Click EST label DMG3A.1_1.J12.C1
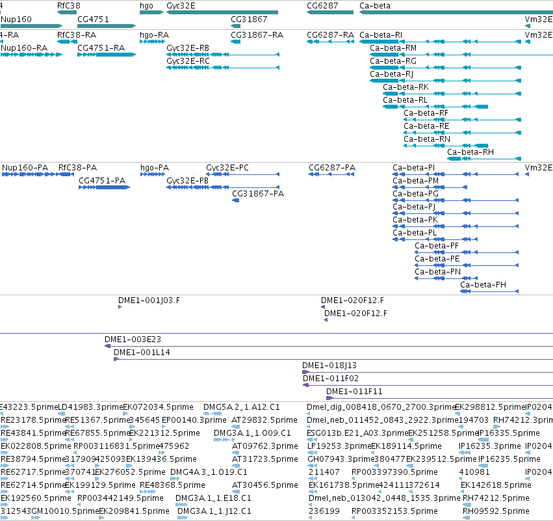The image size is (553, 521). (214, 511)
